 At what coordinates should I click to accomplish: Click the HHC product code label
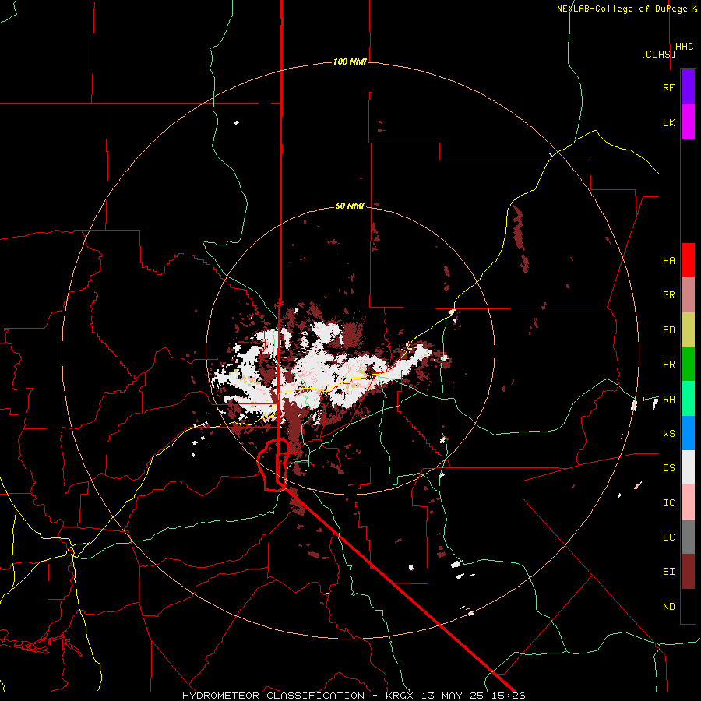point(684,47)
